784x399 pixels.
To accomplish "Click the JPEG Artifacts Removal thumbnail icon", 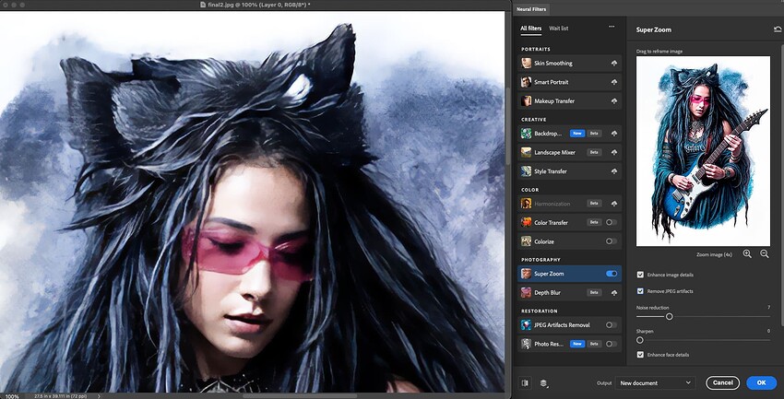I will pyautogui.click(x=526, y=325).
